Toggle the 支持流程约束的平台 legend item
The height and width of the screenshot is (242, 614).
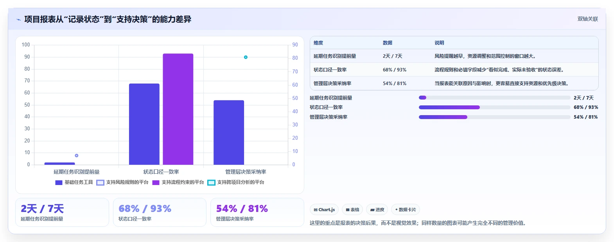[x=178, y=182]
